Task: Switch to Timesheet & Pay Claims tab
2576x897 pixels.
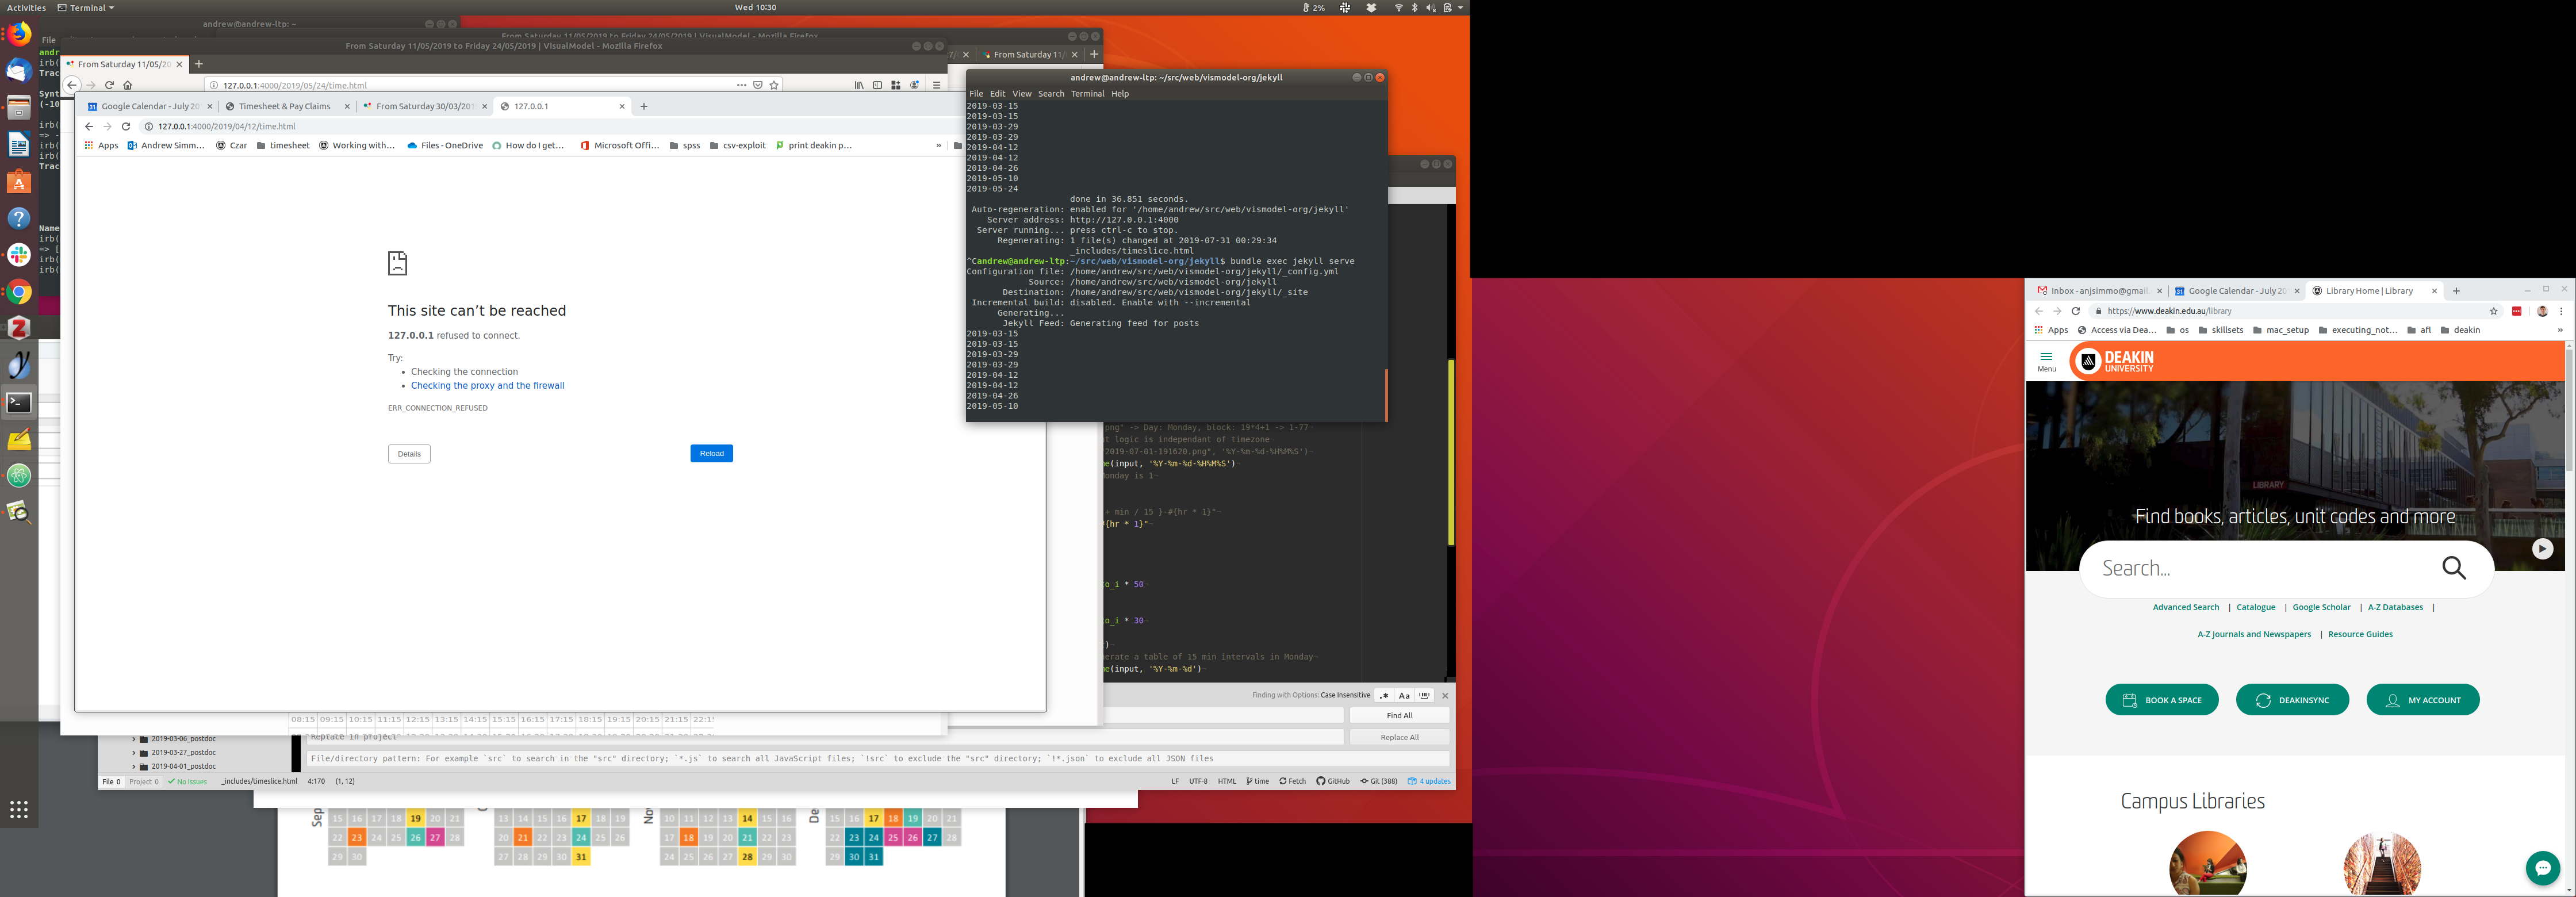Action: point(285,106)
